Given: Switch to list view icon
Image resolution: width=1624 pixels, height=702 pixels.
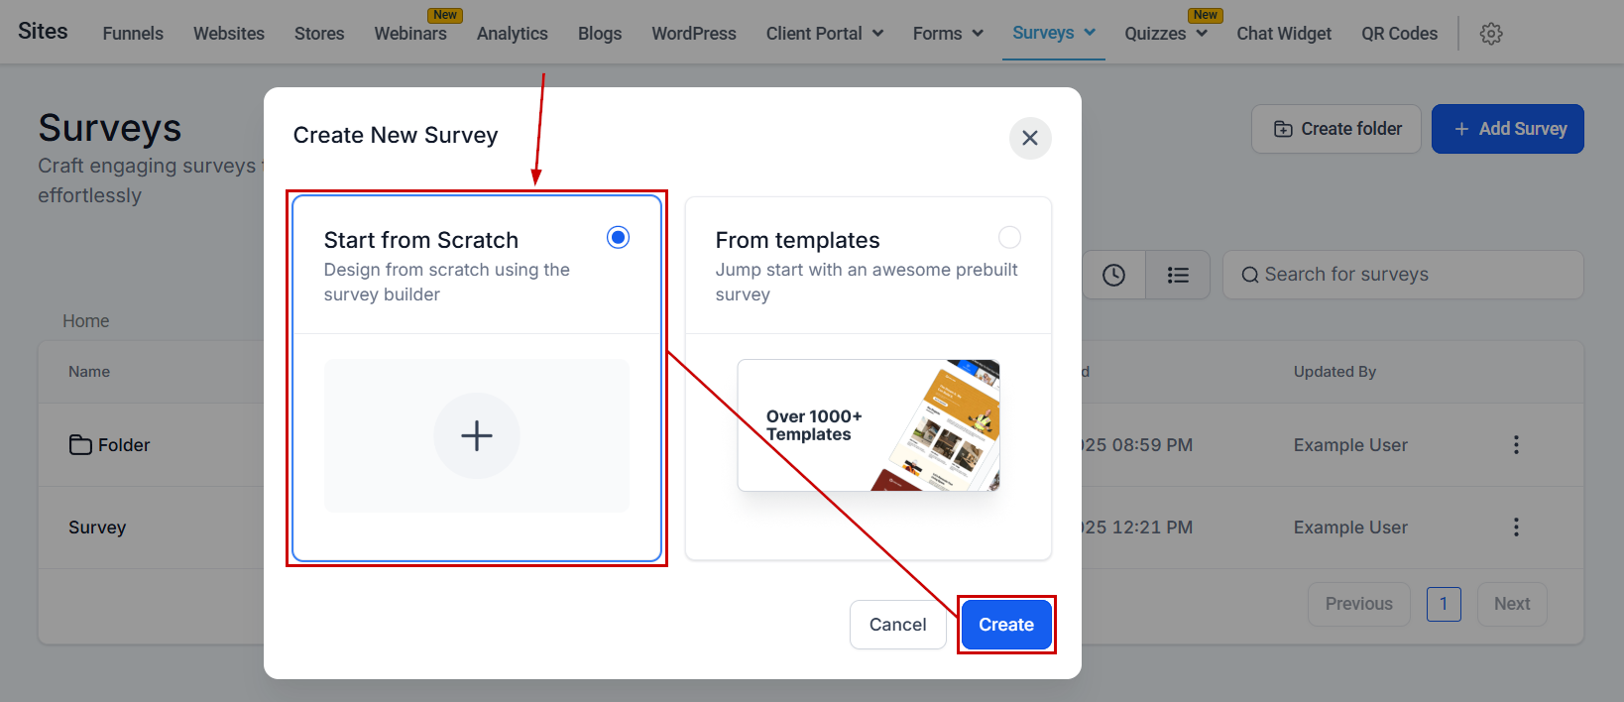Looking at the screenshot, I should tap(1177, 275).
